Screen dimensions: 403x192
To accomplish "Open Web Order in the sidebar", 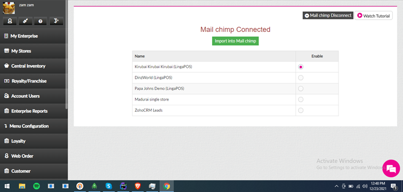I will (x=34, y=156).
